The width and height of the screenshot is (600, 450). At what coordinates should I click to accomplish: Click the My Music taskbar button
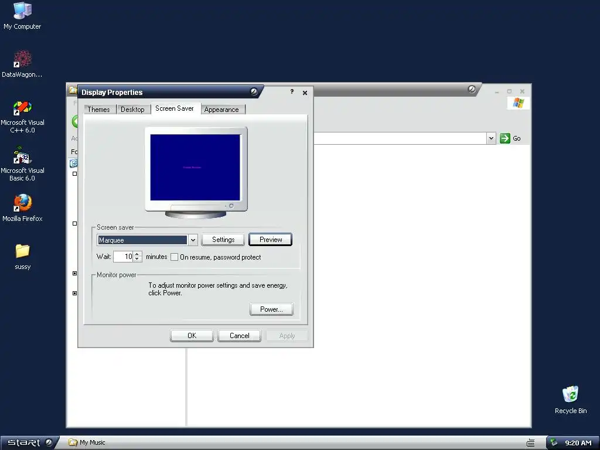(x=87, y=442)
